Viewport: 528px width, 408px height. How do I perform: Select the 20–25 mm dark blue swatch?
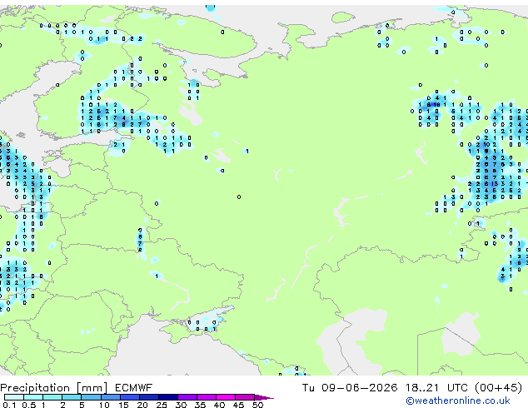pos(148,397)
